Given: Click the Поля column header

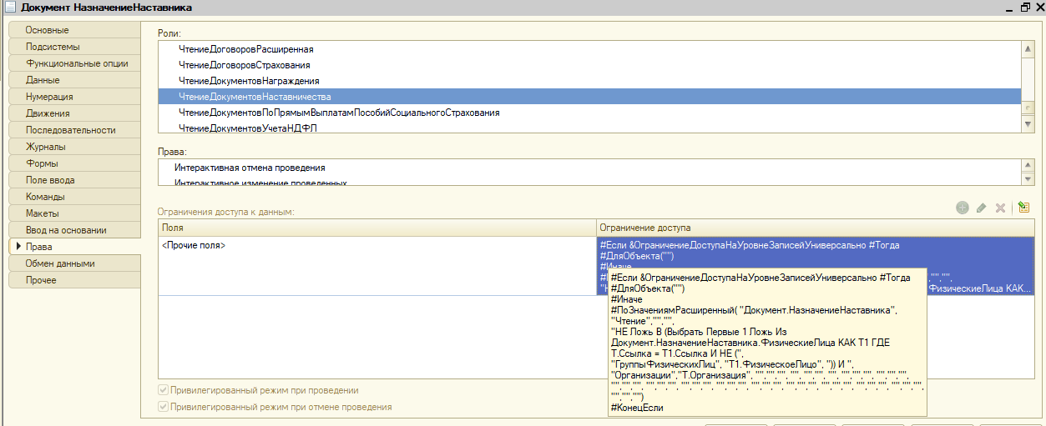Looking at the screenshot, I should (377, 228).
